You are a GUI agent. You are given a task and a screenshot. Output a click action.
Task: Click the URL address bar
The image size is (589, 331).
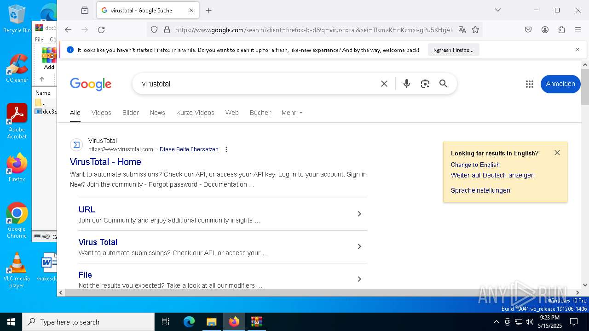pos(313,29)
